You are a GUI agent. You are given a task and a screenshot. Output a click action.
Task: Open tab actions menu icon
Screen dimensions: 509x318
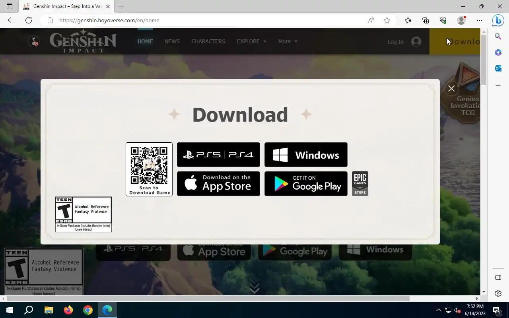tap(10, 6)
